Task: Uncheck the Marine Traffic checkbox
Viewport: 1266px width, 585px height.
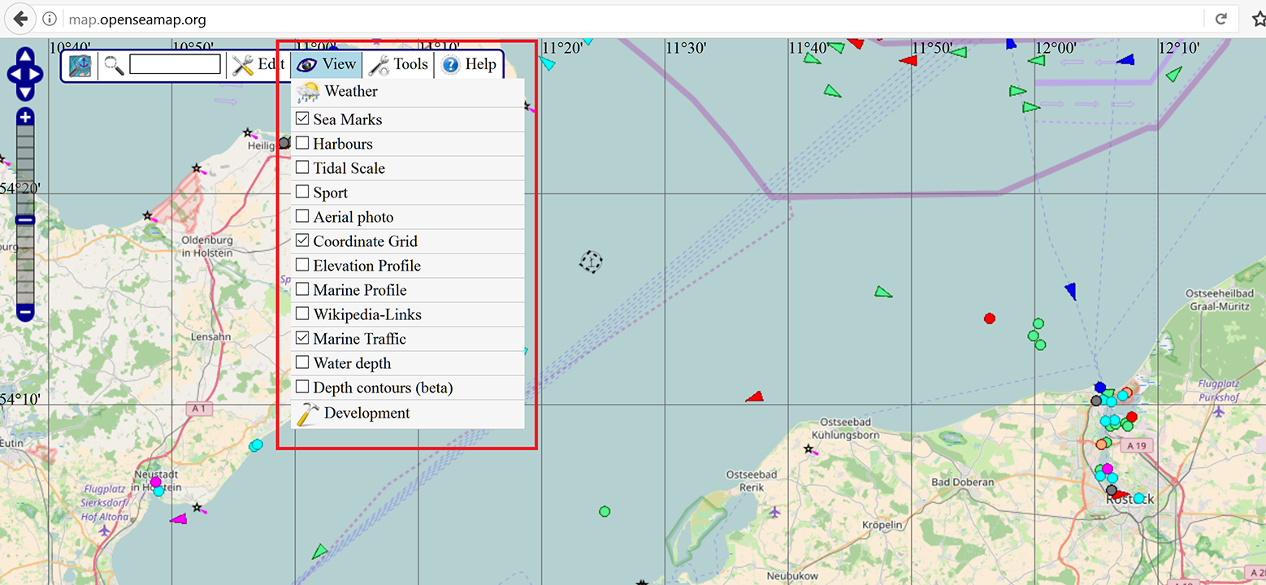Action: click(x=302, y=339)
